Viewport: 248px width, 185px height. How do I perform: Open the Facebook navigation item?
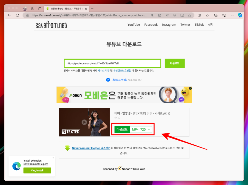pos(151,25)
